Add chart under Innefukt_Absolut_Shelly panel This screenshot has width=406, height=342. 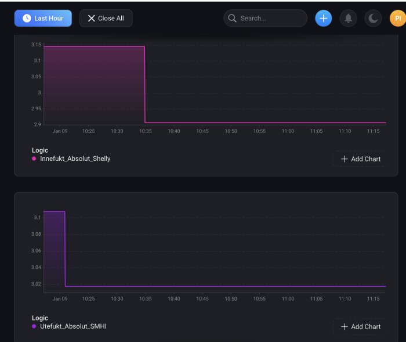coord(360,159)
